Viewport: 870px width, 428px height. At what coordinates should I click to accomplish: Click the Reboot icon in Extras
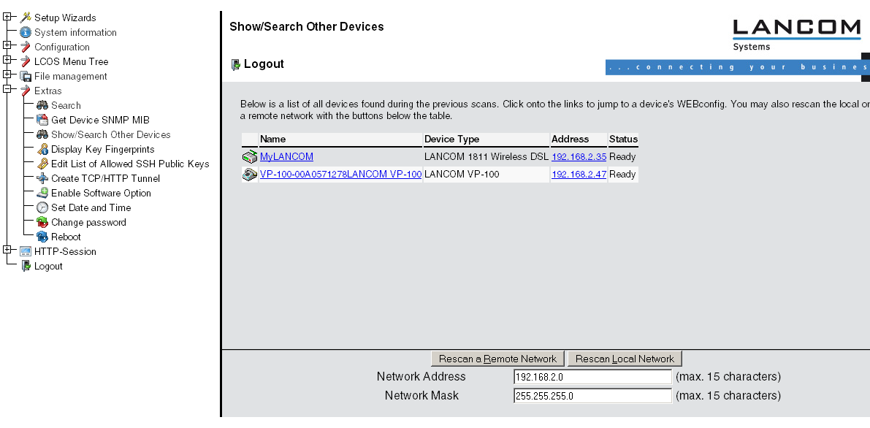tap(42, 237)
